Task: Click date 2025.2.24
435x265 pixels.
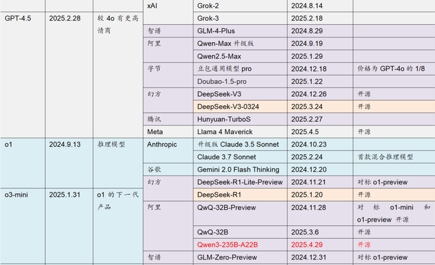Action: pyautogui.click(x=307, y=157)
